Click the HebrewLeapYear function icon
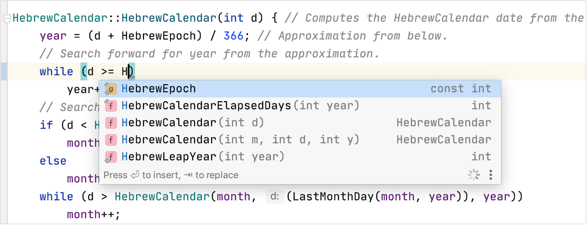Viewport: 587px width, 225px height. (111, 157)
